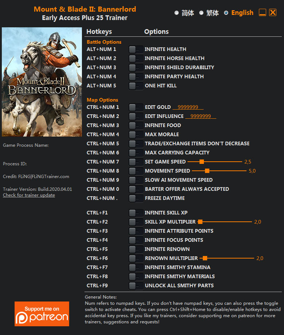
Task: Enable One Hit Kill switch
Action: [x=136, y=86]
